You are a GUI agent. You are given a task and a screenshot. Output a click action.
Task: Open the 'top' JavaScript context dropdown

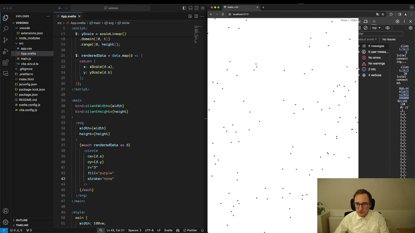(376, 28)
